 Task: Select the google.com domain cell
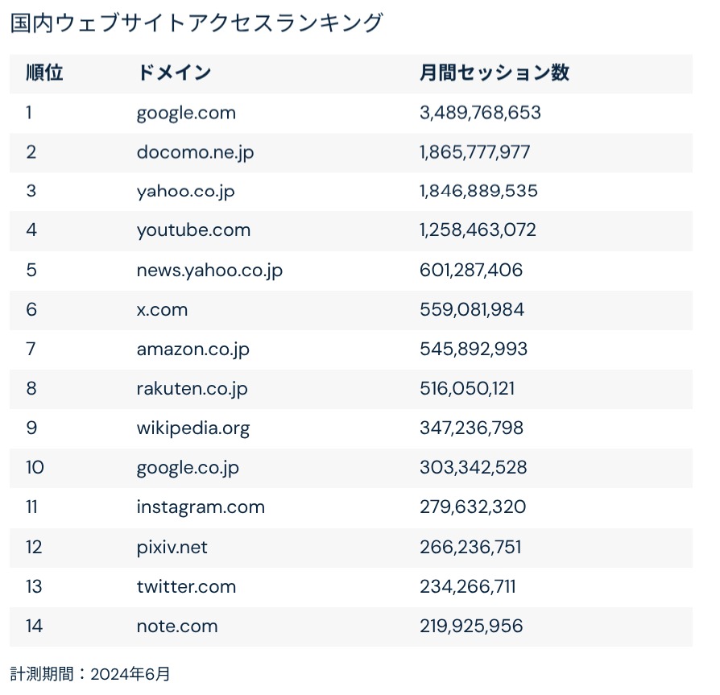pos(186,114)
